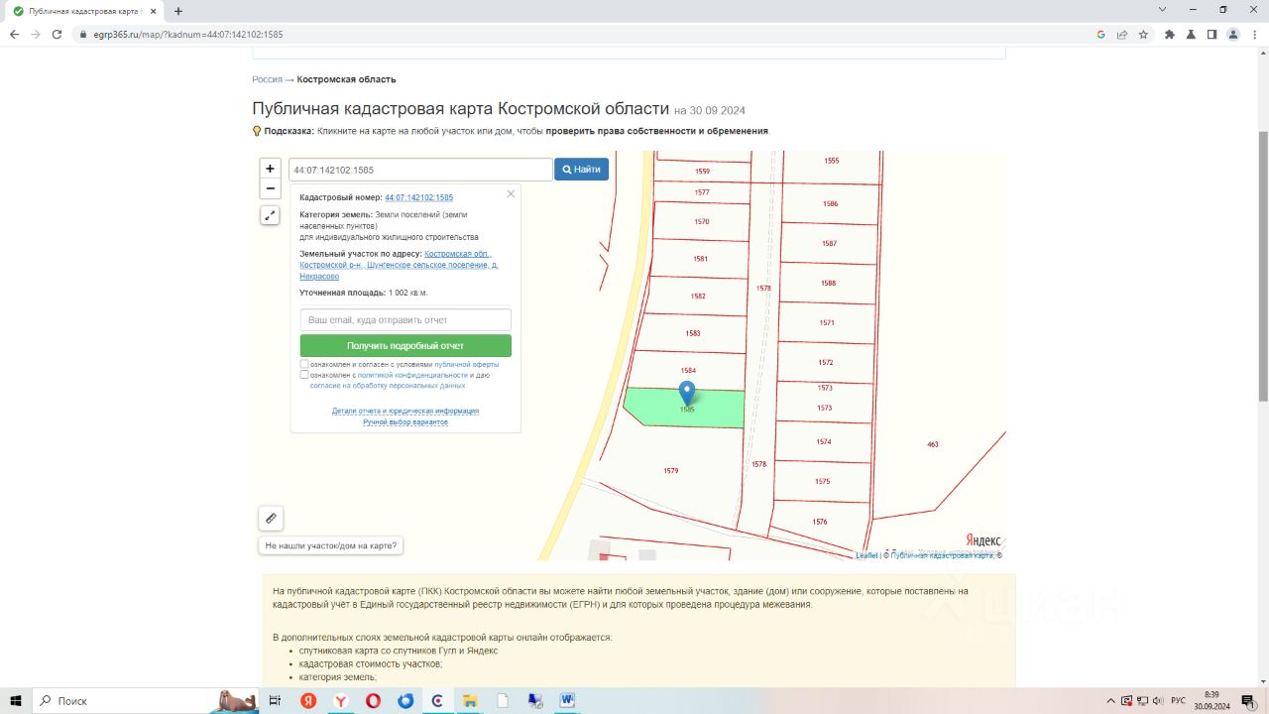The width and height of the screenshot is (1269, 714).
Task: Bookmark this page with the star icon
Action: tap(1143, 34)
